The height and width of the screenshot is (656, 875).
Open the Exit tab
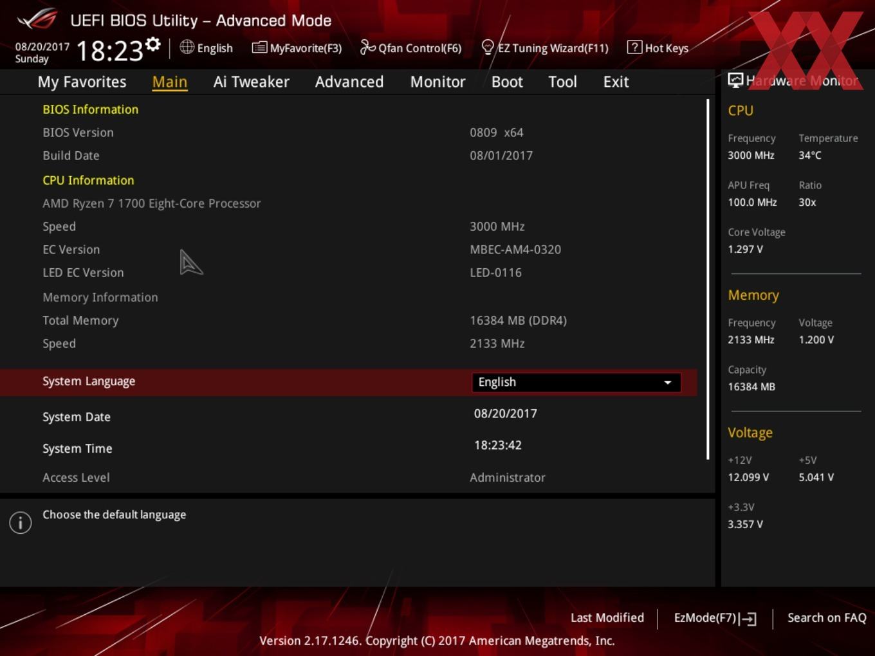click(616, 82)
